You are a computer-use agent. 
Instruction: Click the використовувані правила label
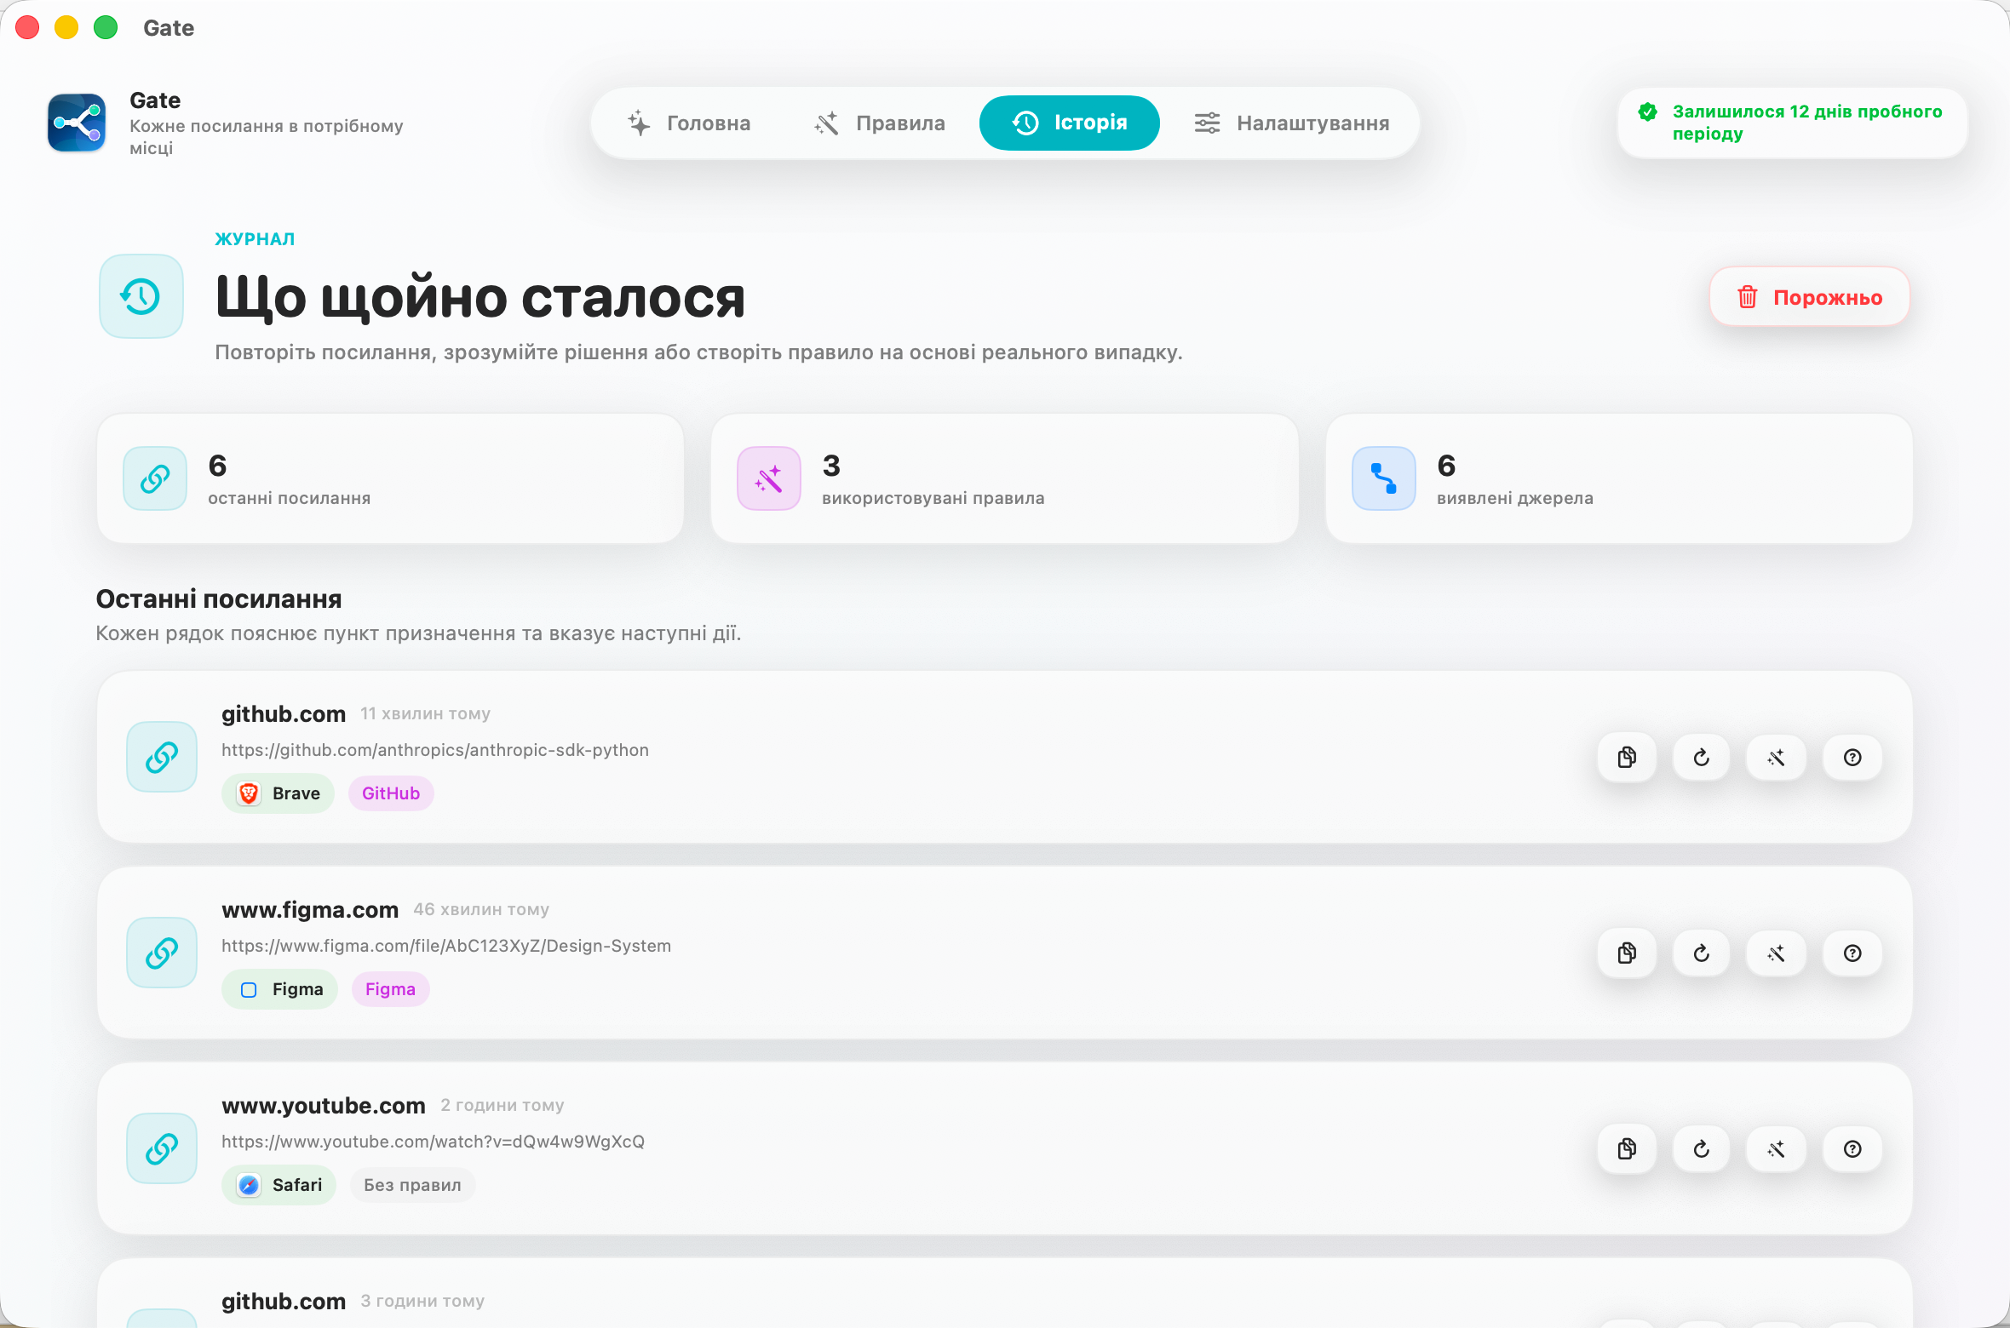[x=933, y=498]
